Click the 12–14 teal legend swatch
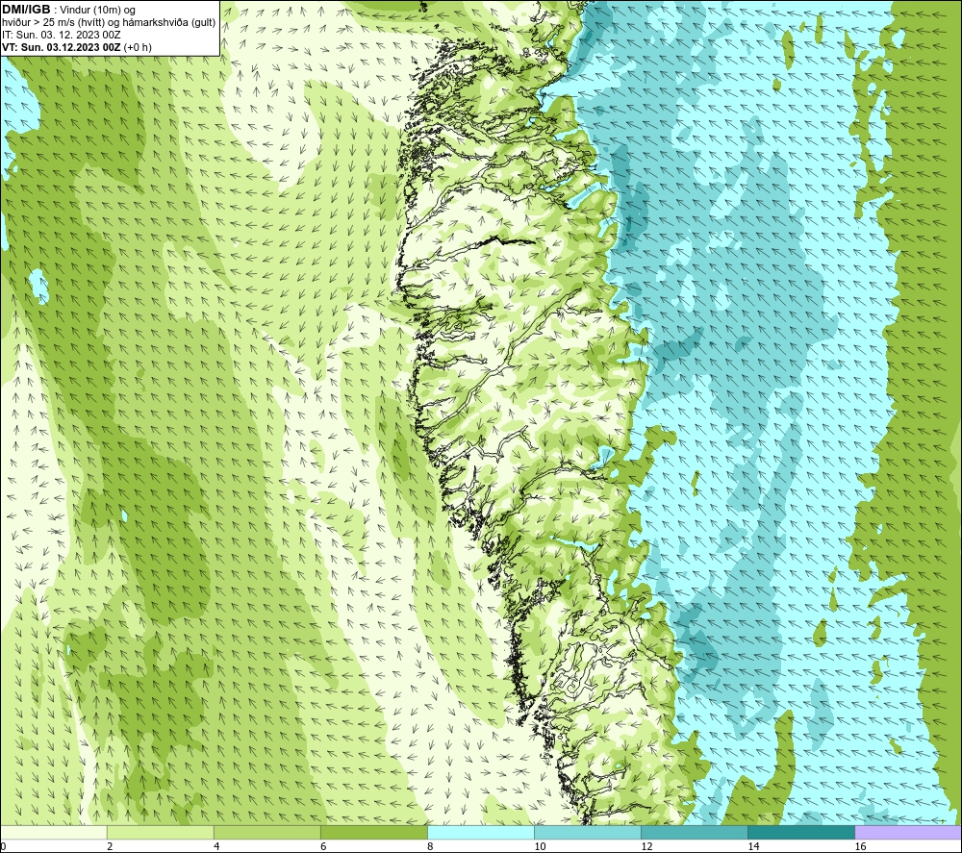This screenshot has width=962, height=853. 694,833
